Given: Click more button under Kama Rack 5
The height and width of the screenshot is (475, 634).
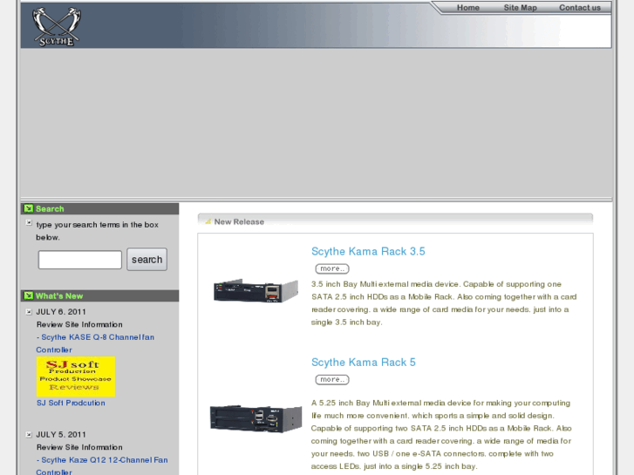Looking at the screenshot, I should pyautogui.click(x=332, y=380).
